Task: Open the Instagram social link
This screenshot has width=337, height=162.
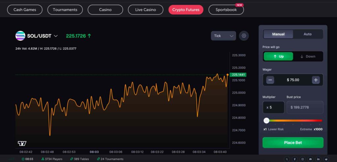Action: 303,159
